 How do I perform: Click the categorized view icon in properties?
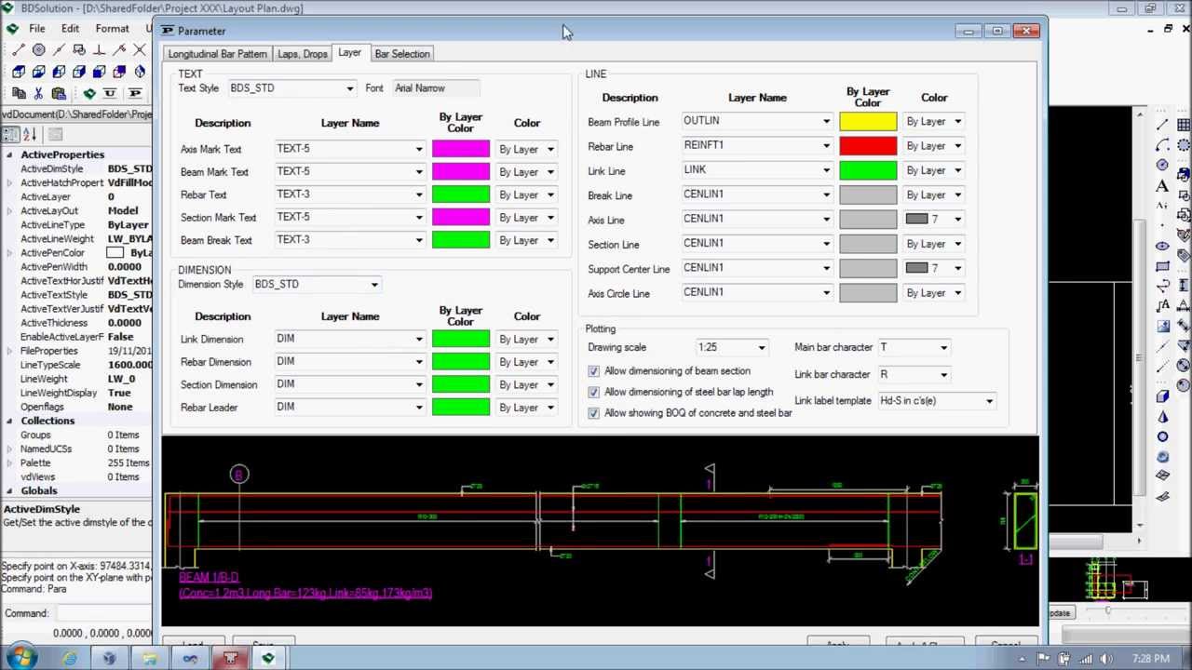pos(10,135)
